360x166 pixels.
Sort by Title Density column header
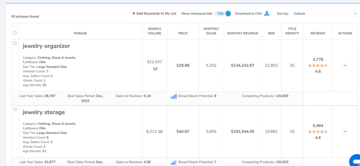click(292, 31)
